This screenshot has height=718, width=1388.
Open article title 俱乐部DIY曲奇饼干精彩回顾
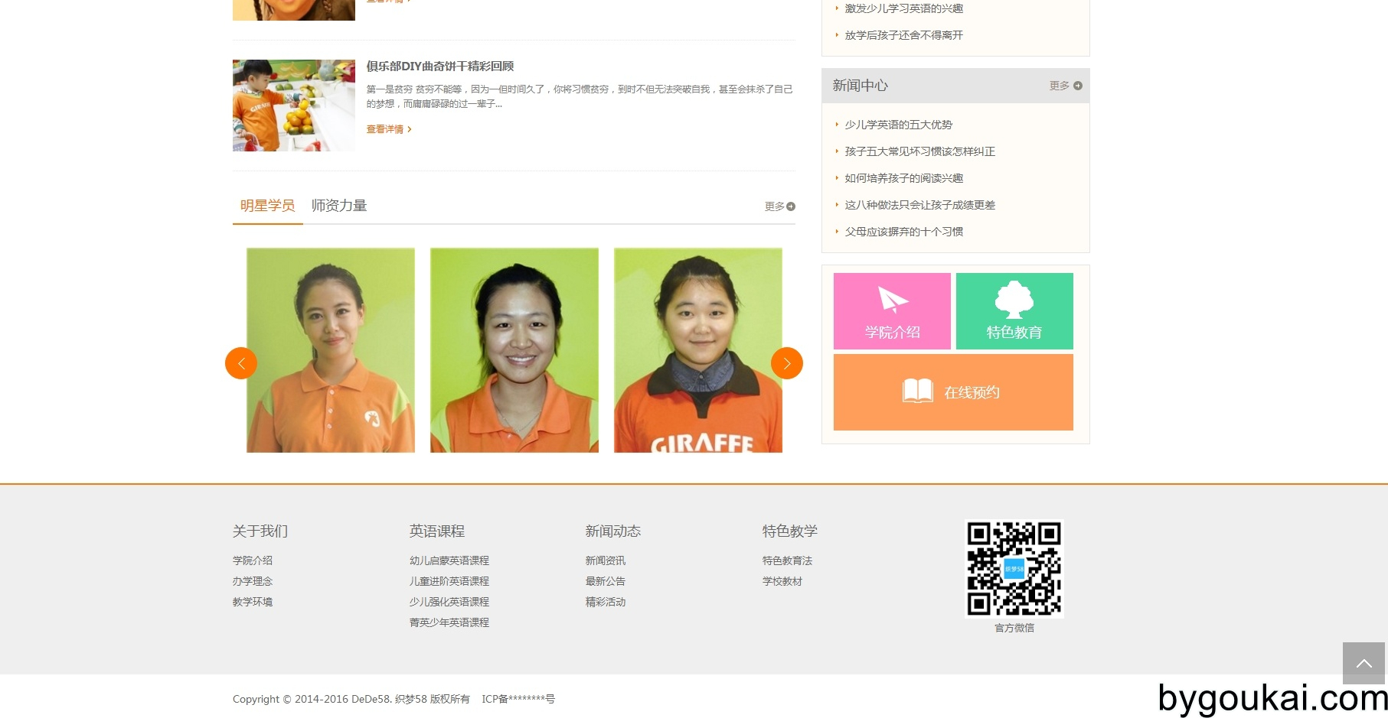[x=440, y=67]
